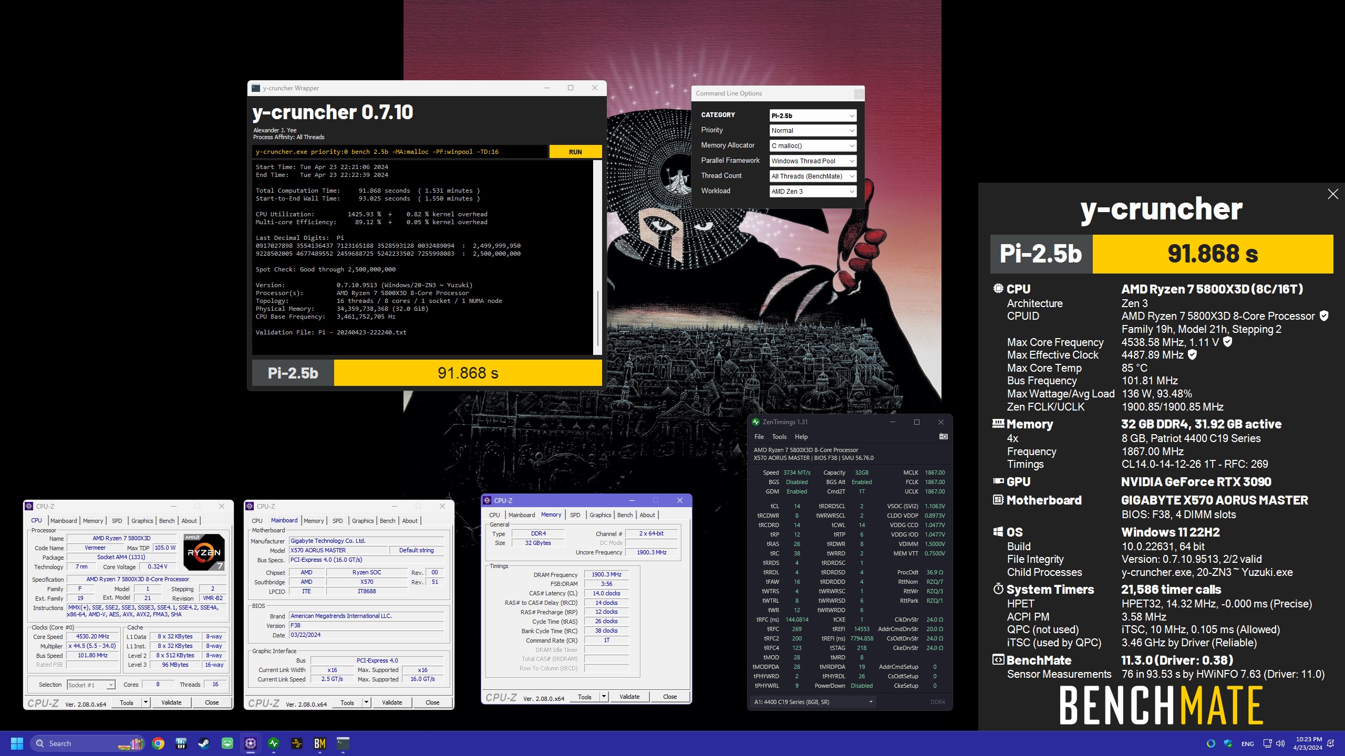Click the blue bars app on taskbar
The width and height of the screenshot is (1345, 756).
181,743
